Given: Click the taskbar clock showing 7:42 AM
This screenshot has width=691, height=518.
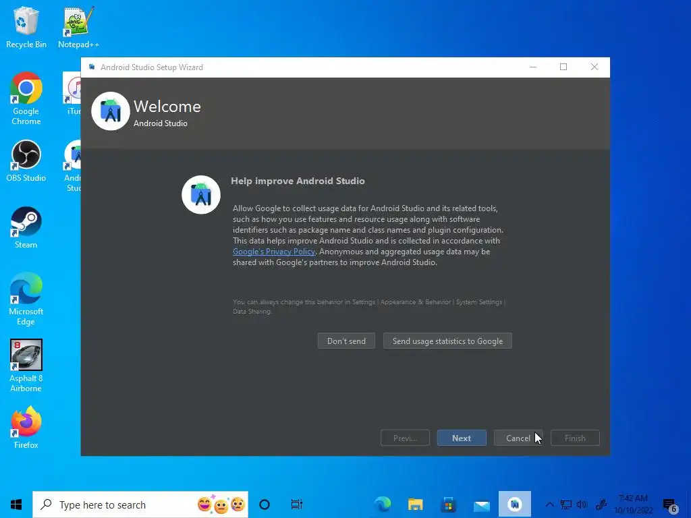Looking at the screenshot, I should pos(633,505).
